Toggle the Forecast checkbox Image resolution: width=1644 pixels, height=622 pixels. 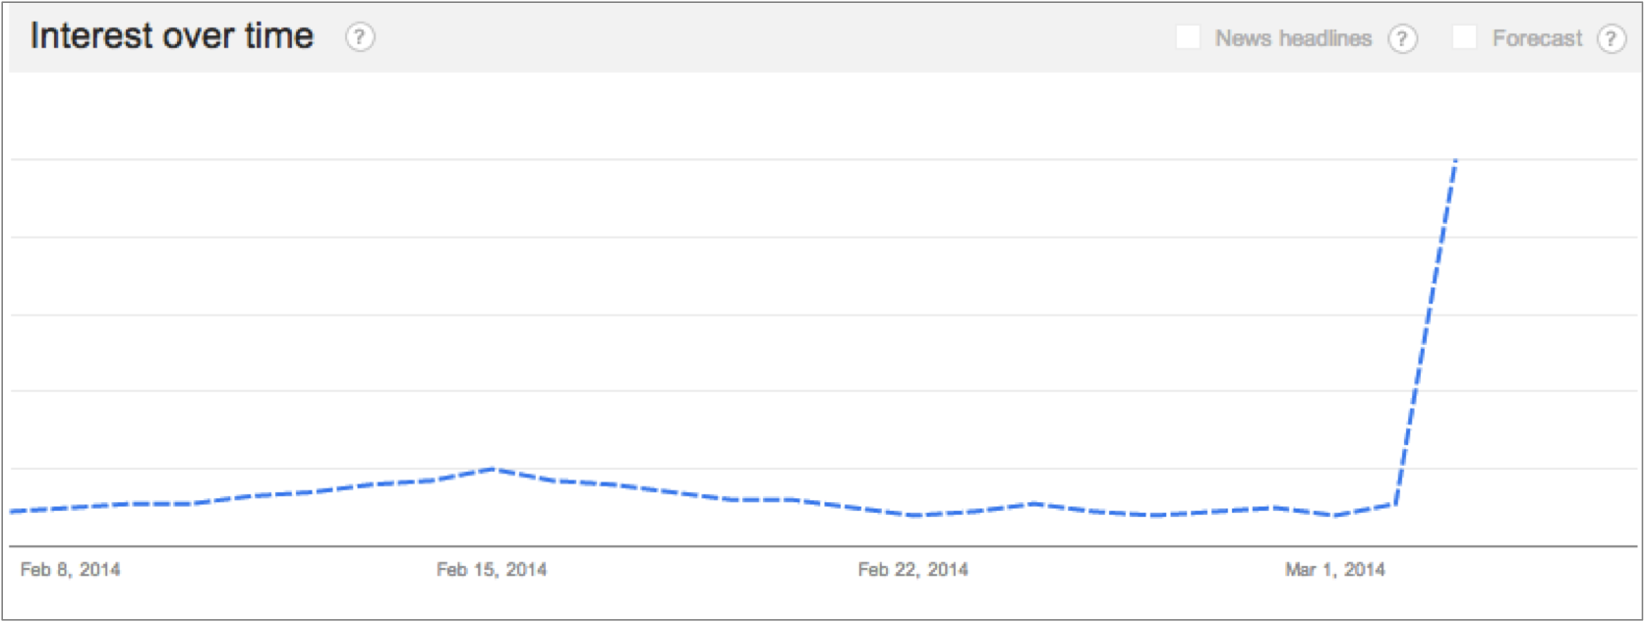(1464, 37)
